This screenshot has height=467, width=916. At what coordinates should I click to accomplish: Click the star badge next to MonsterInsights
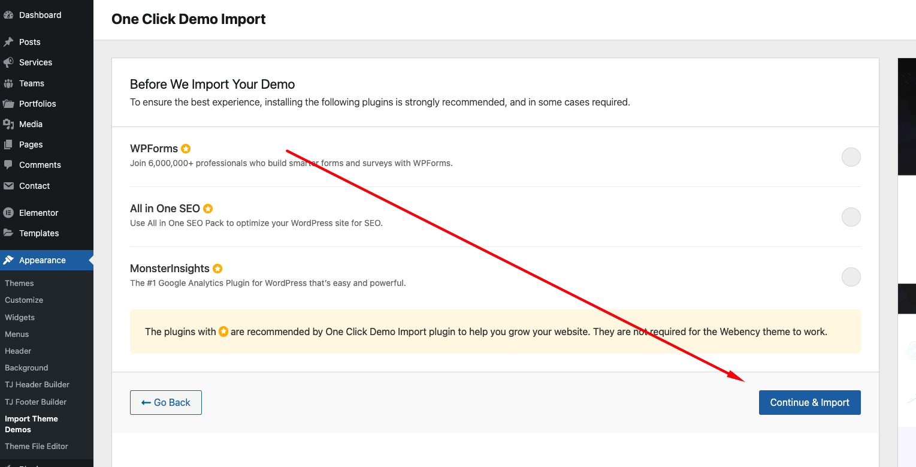[217, 269]
